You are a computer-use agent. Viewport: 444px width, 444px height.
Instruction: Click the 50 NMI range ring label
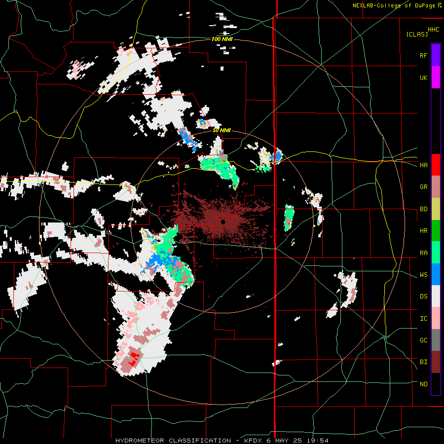point(222,131)
